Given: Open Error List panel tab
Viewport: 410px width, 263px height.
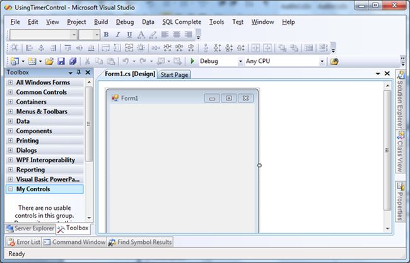Looking at the screenshot, I should [x=24, y=242].
